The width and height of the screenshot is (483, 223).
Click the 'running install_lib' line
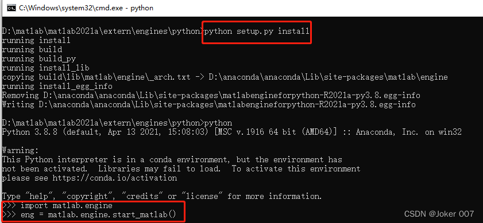click(x=45, y=68)
